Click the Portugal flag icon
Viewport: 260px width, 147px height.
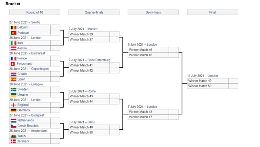14,33
